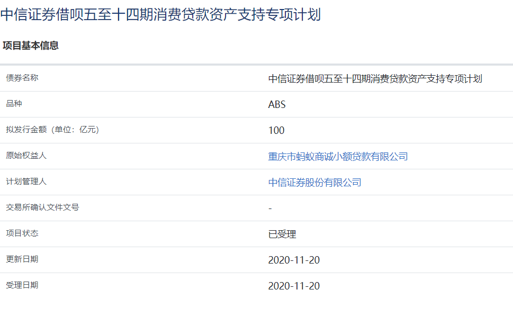Click the issuance amount value 100
The image size is (513, 317).
276,131
